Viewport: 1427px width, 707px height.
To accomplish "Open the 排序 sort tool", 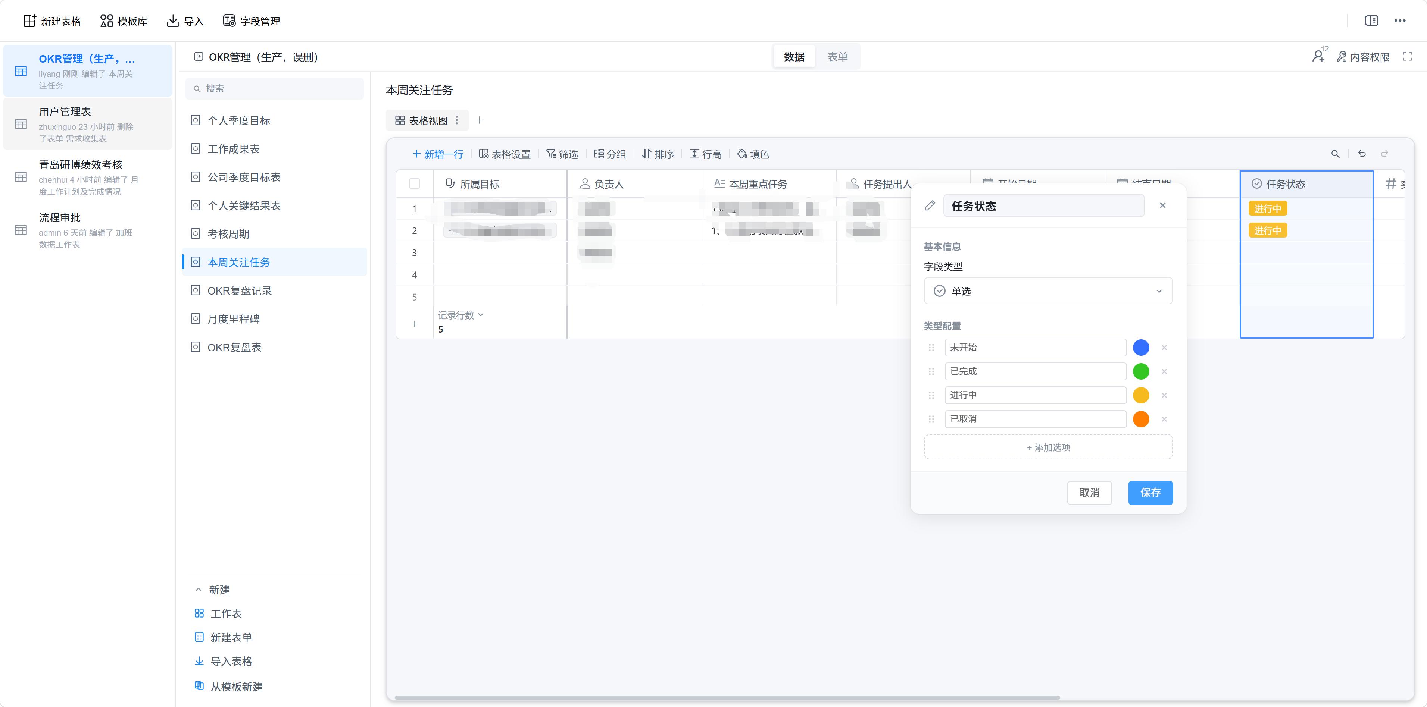I will coord(658,154).
